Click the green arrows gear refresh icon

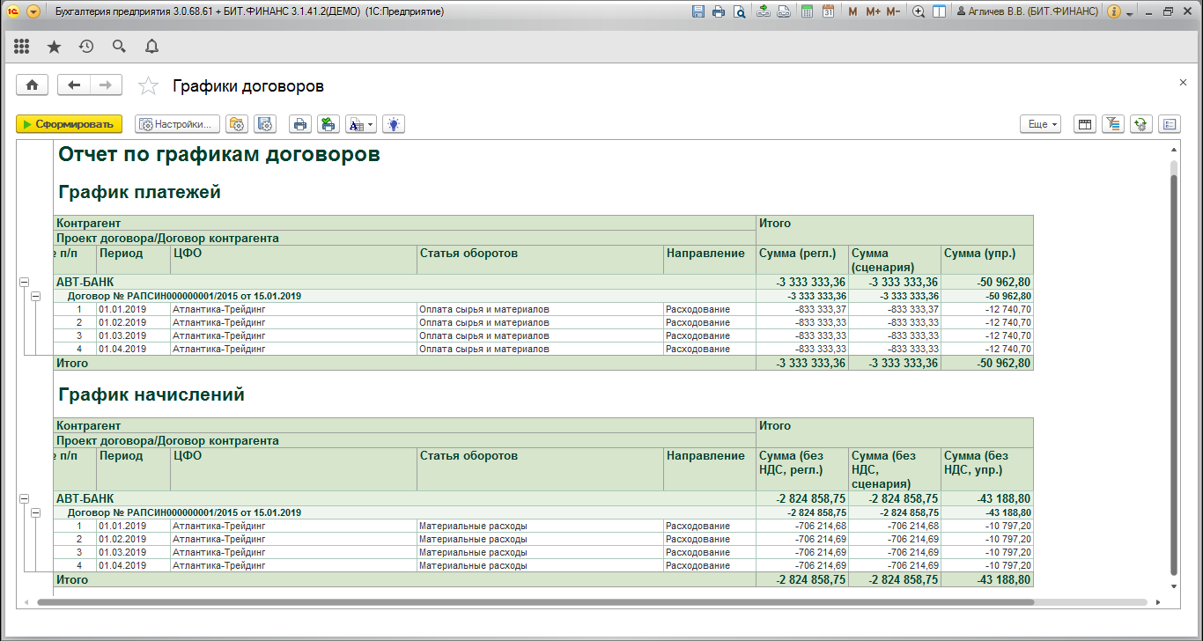point(1141,124)
